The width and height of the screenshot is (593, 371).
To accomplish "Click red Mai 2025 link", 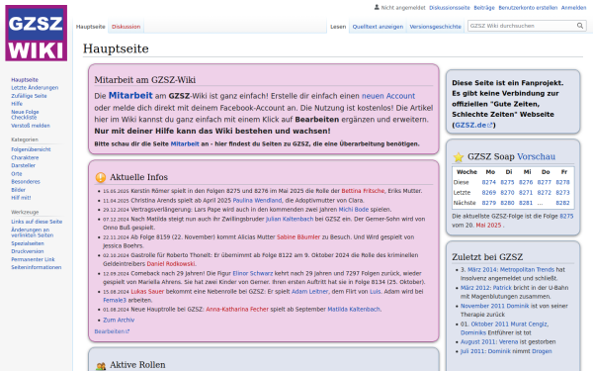I will click(x=488, y=226).
